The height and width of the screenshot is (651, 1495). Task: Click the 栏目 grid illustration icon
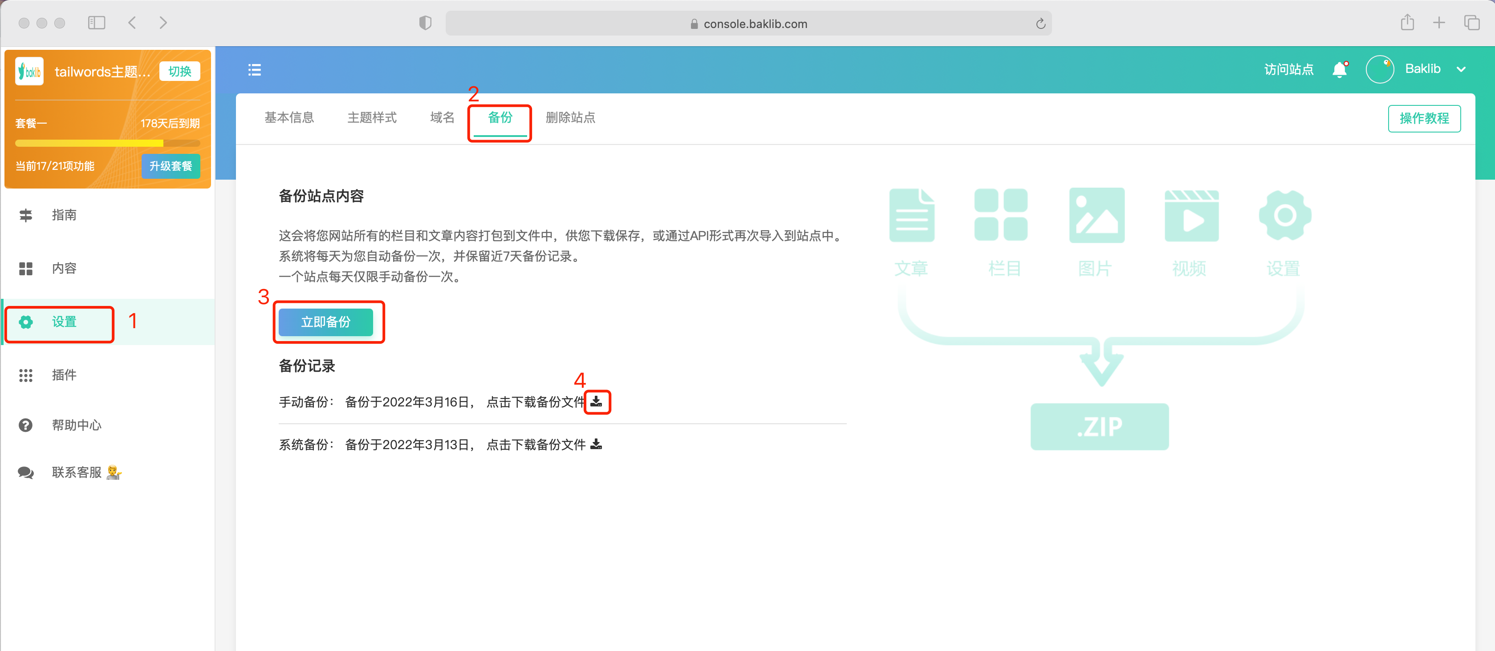tap(1000, 215)
